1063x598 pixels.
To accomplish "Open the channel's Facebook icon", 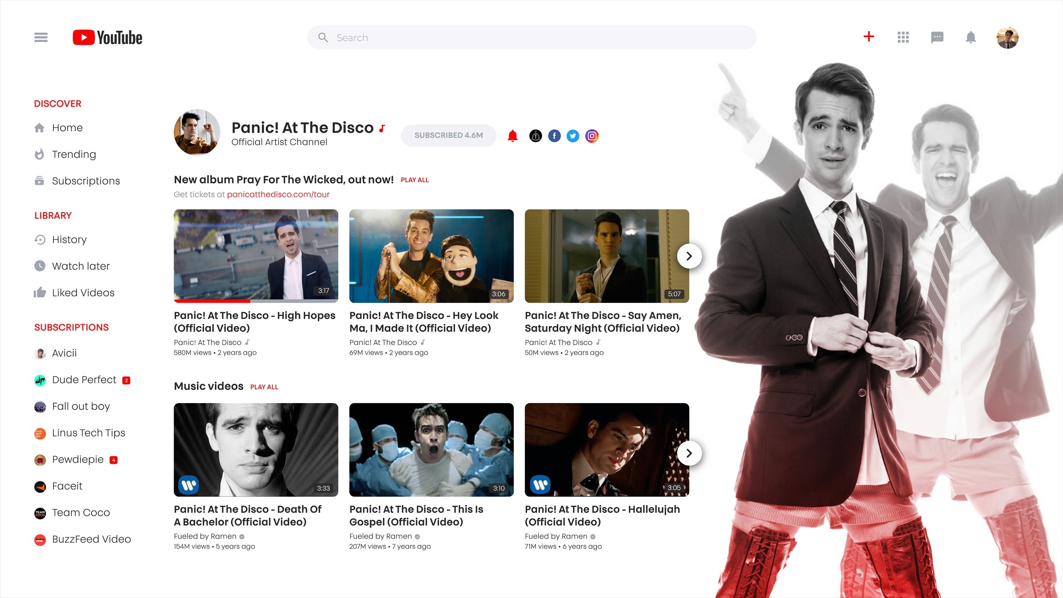I will pyautogui.click(x=555, y=136).
